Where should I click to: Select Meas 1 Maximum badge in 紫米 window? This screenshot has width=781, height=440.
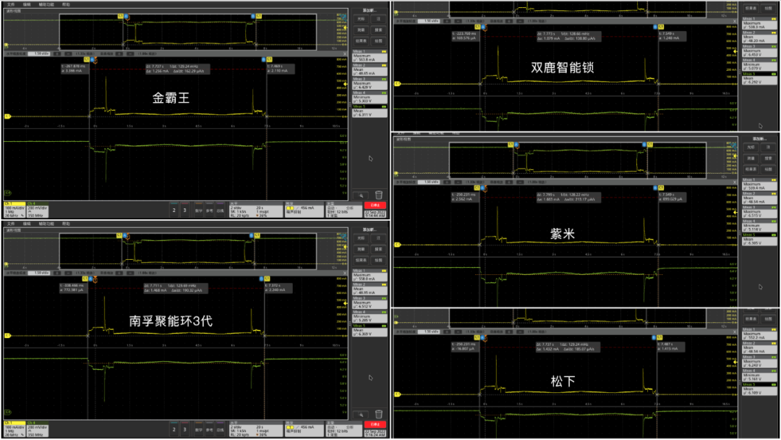pos(759,184)
